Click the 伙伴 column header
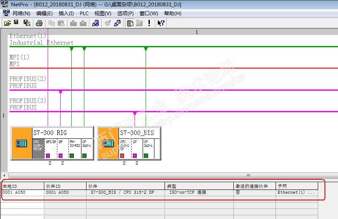Screen dimensions: 338x219 point(125,186)
